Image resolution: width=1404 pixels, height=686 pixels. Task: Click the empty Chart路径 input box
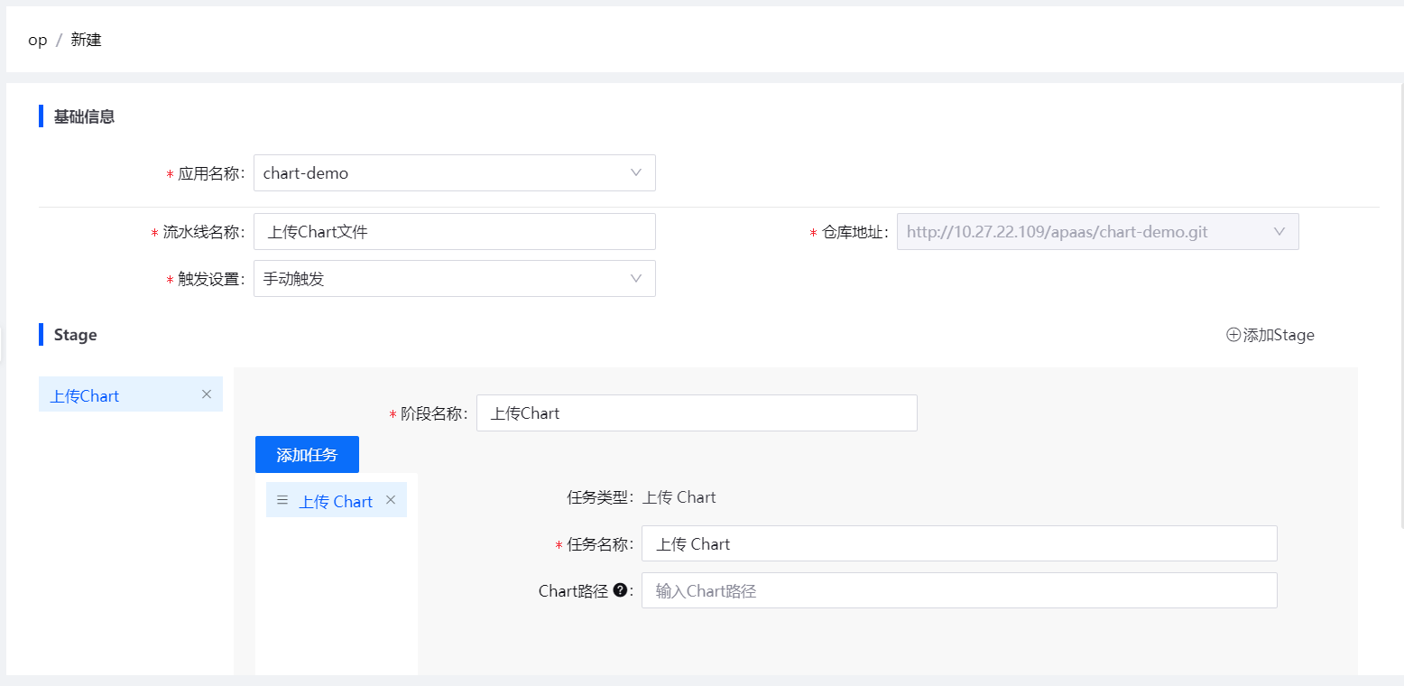tap(958, 591)
